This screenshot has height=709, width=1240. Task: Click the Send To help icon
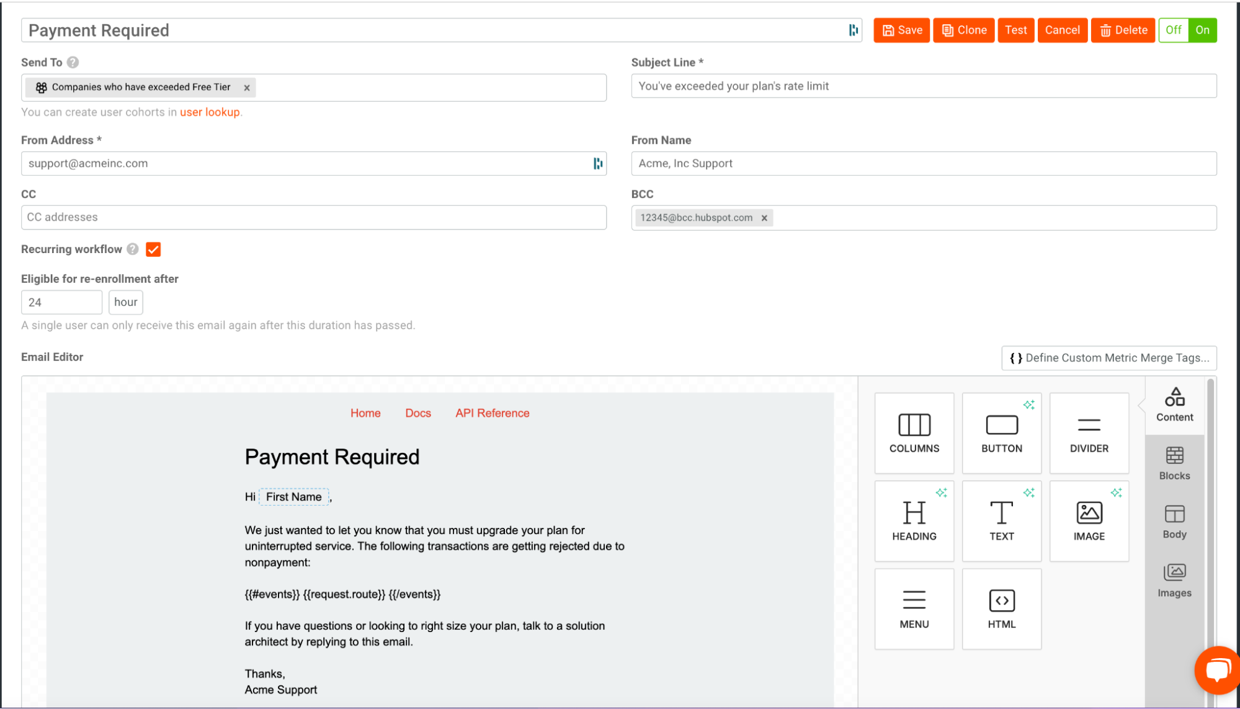click(x=73, y=63)
